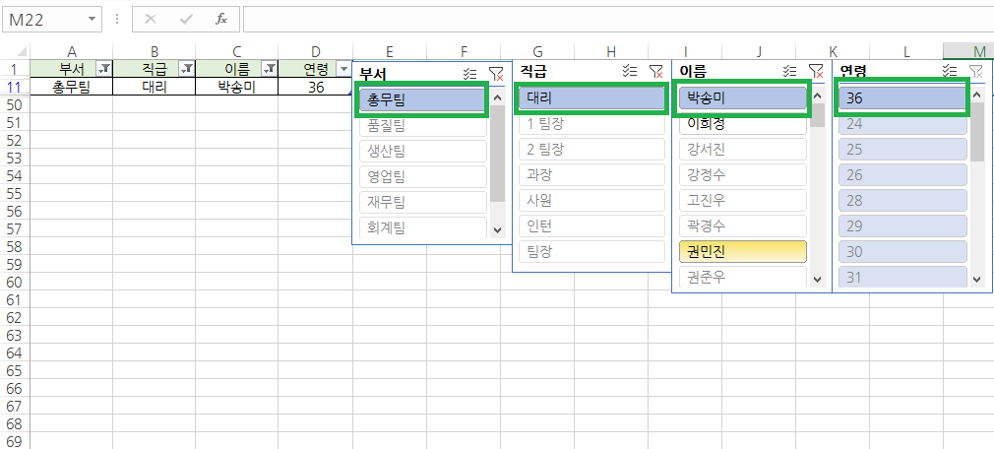Select 생산팀 in the 부서 slicer

(423, 151)
